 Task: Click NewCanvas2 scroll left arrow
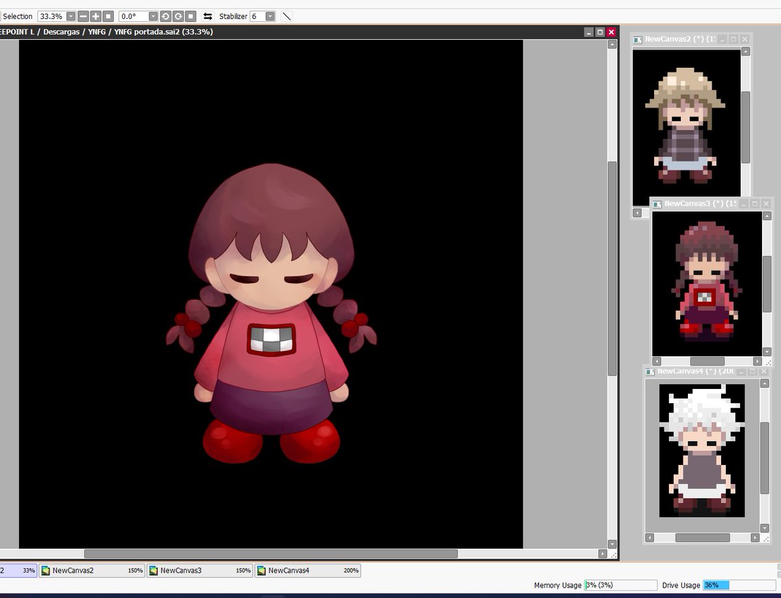tap(637, 213)
